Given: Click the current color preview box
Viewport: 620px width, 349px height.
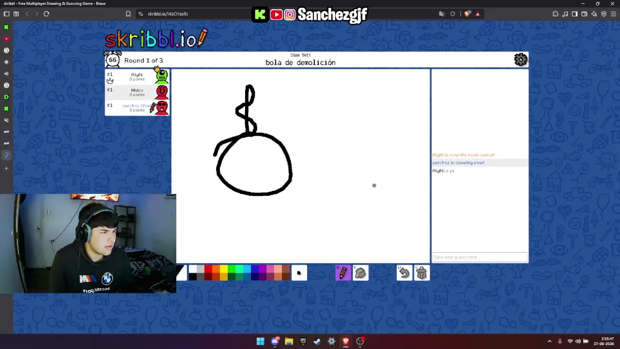Looking at the screenshot, I should (x=182, y=273).
